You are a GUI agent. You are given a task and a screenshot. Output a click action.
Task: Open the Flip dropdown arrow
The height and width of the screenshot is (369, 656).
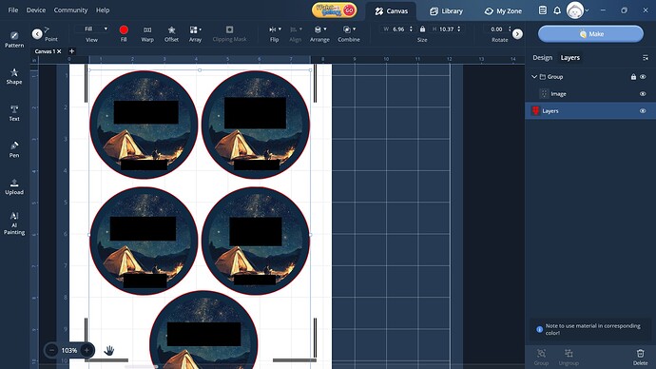(x=280, y=29)
